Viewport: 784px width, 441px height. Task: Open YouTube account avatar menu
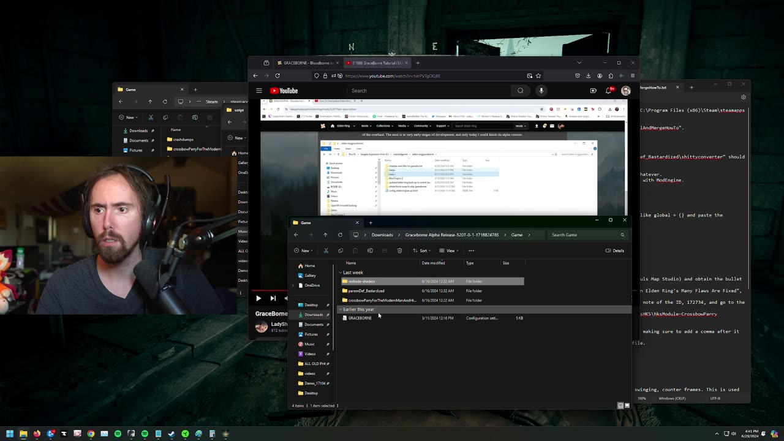tap(625, 91)
